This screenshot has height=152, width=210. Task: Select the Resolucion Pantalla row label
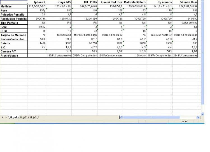(x=14, y=18)
